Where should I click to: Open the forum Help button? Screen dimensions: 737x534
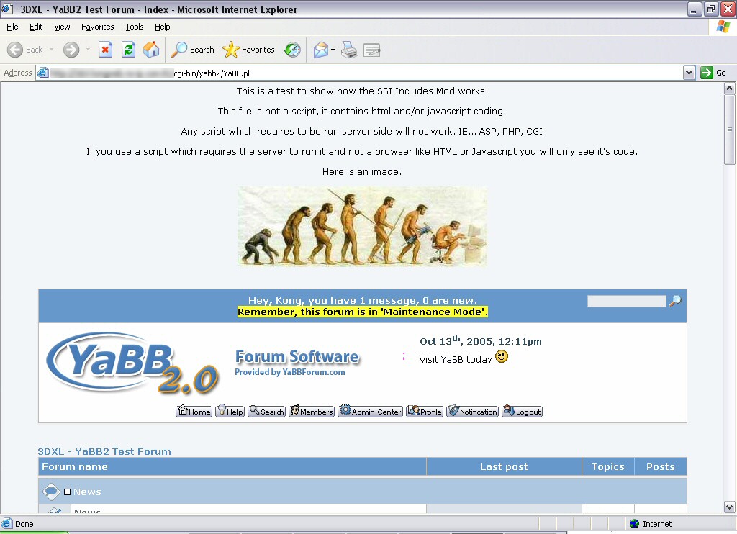[x=230, y=412]
